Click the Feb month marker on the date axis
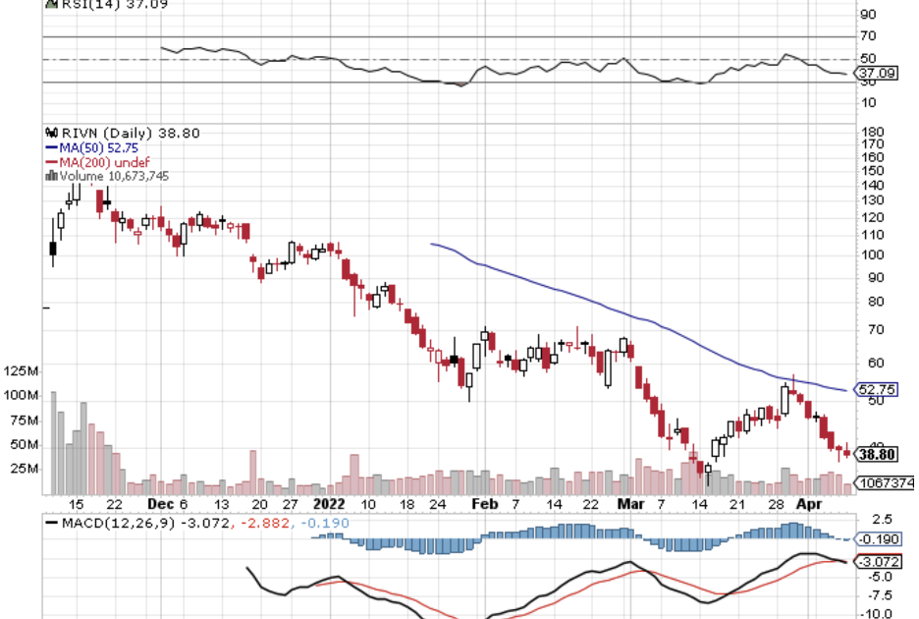 tap(482, 502)
